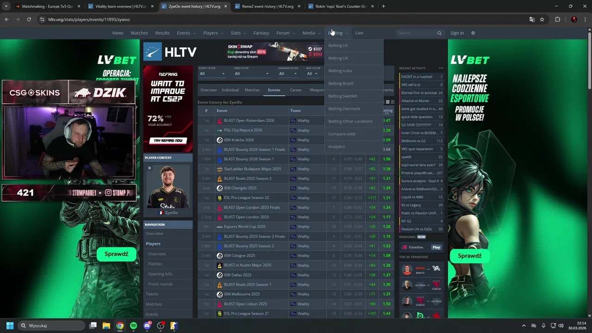592x333 pixels.
Task: Open BLAST Open Rotterdam 2026 event link
Action: tap(249, 121)
